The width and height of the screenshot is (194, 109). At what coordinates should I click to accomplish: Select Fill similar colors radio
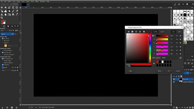pos(3,52)
